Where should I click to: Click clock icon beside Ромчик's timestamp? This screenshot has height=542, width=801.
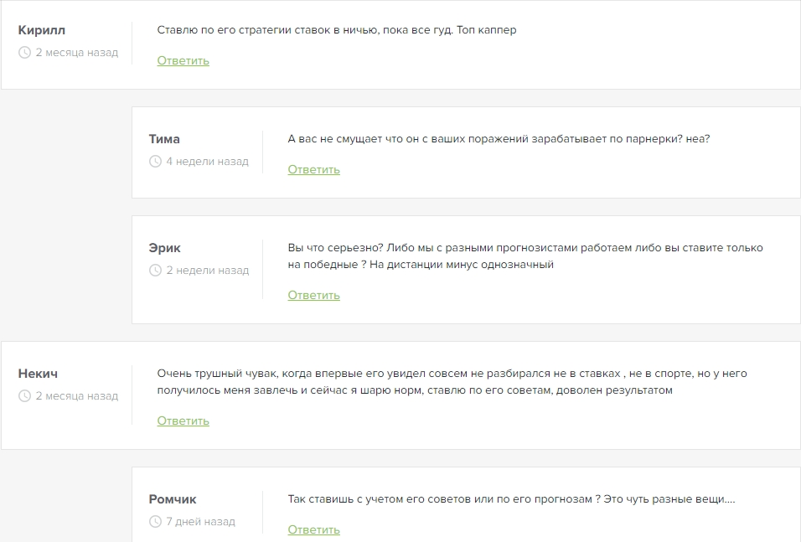(x=155, y=522)
